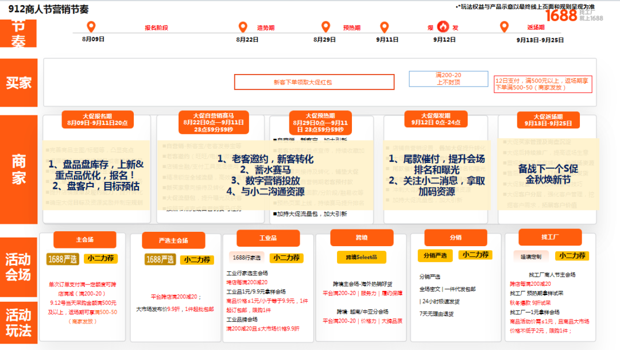
Task: Click the 跨境Select品 badge in the 跨境 card
Action: pos(362,258)
